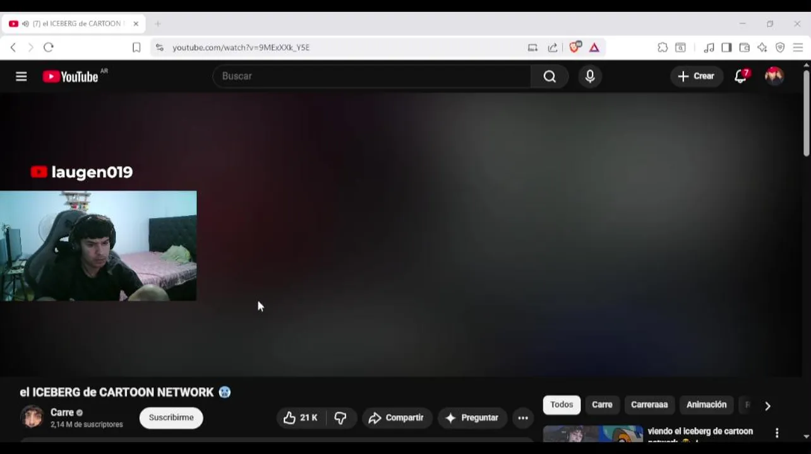Open the Carre channel name link
811x454 pixels.
62,412
